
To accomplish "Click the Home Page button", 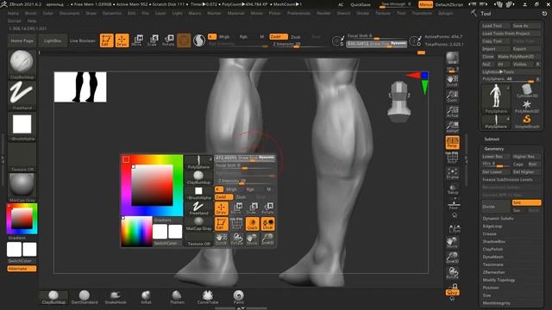I will tap(22, 40).
